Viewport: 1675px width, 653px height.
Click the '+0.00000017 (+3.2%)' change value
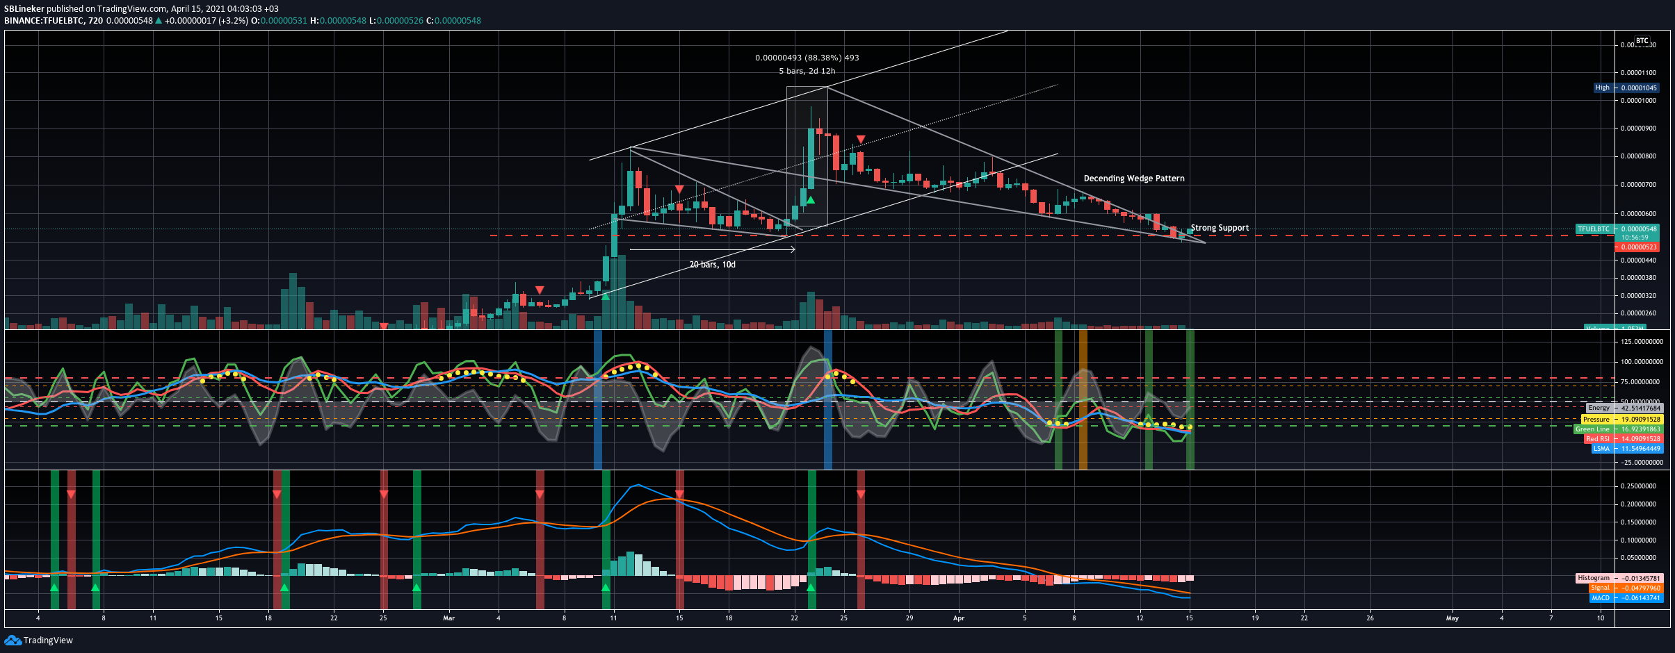[x=206, y=21]
